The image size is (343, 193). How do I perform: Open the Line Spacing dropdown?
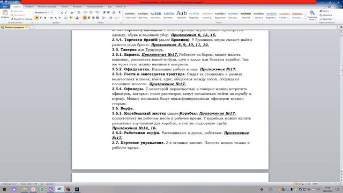pyautogui.click(x=103, y=18)
